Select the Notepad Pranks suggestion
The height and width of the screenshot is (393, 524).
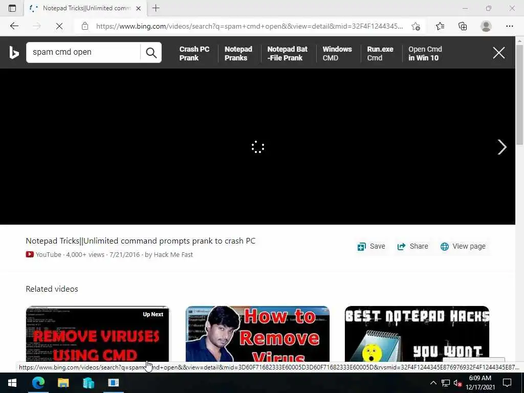coord(238,53)
